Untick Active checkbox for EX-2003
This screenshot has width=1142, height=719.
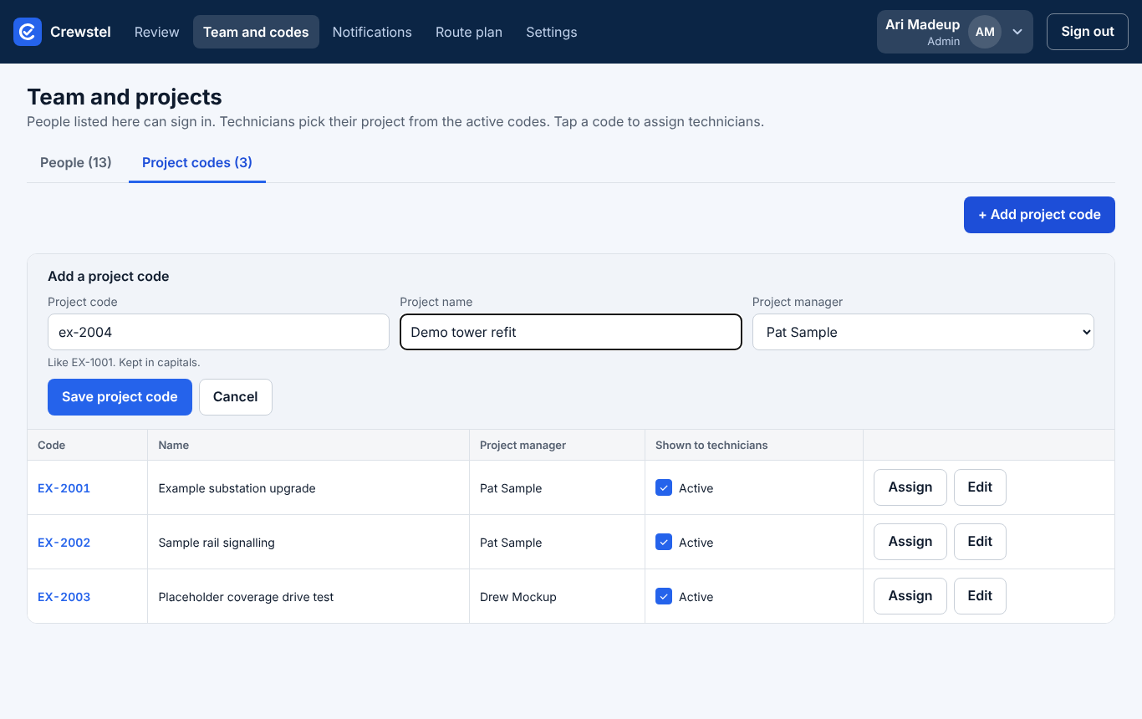click(664, 596)
